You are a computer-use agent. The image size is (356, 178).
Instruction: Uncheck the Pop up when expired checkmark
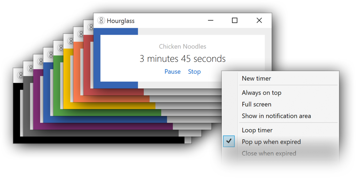click(x=229, y=141)
